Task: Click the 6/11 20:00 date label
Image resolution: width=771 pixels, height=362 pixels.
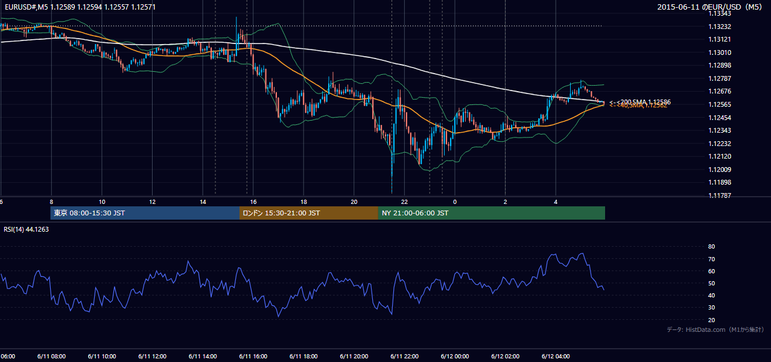Action: tap(354, 356)
